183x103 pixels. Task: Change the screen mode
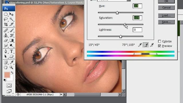pyautogui.click(x=9, y=91)
